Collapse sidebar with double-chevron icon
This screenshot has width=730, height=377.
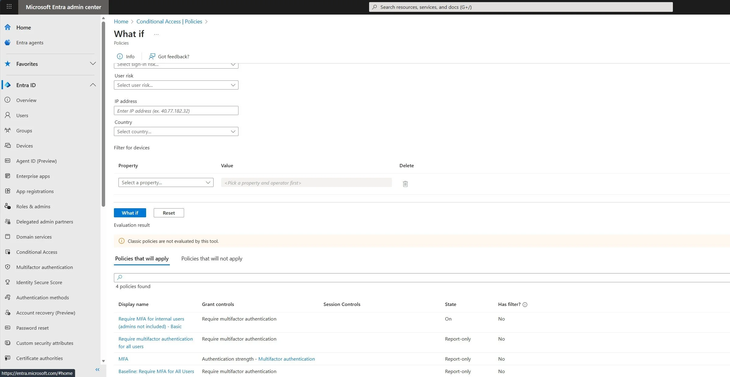tap(97, 369)
